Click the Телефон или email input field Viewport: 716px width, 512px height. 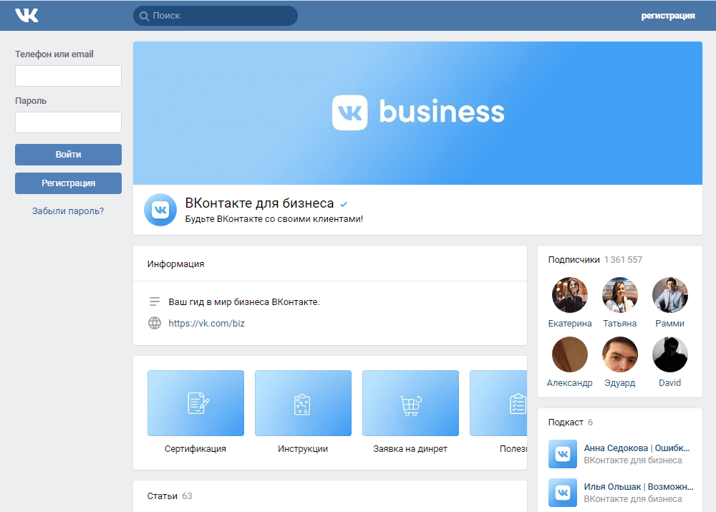tap(68, 76)
